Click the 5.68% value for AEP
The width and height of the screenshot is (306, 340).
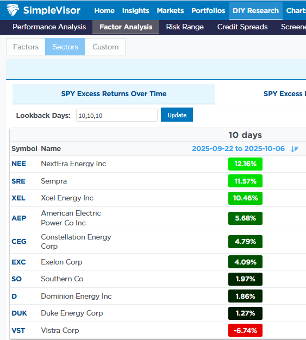coord(245,218)
